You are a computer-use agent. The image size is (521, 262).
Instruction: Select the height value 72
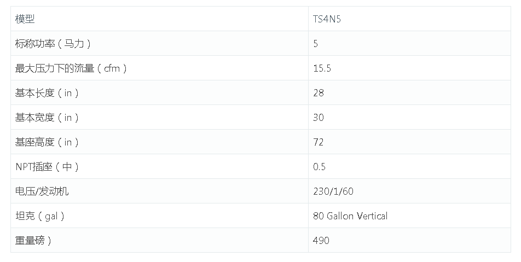(x=318, y=142)
